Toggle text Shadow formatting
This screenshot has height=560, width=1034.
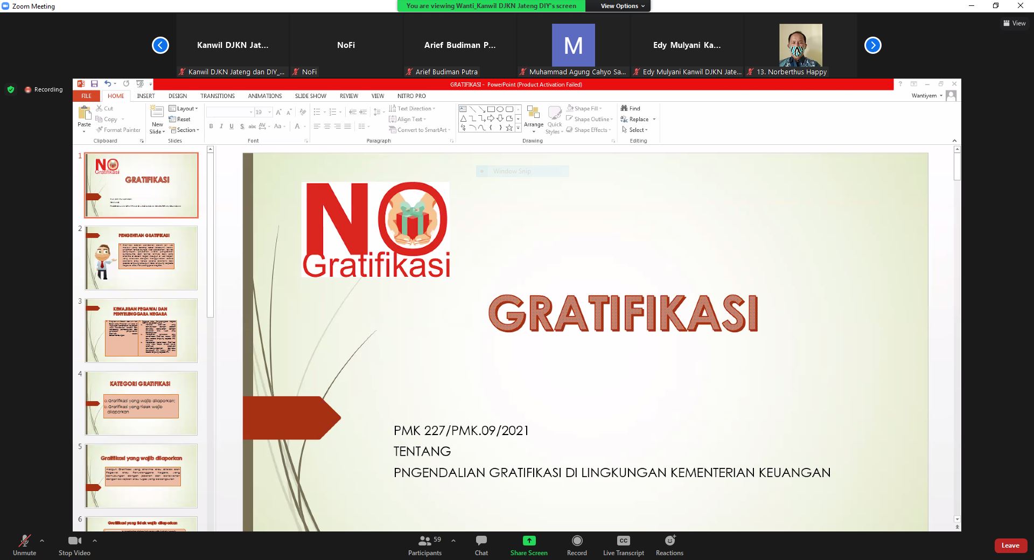coord(242,126)
